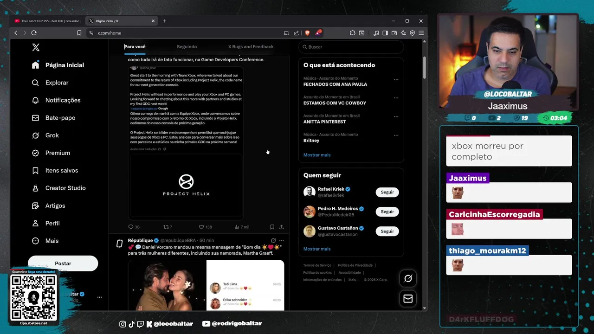
Task: Click the share page icon in address bar
Action: 296,33
